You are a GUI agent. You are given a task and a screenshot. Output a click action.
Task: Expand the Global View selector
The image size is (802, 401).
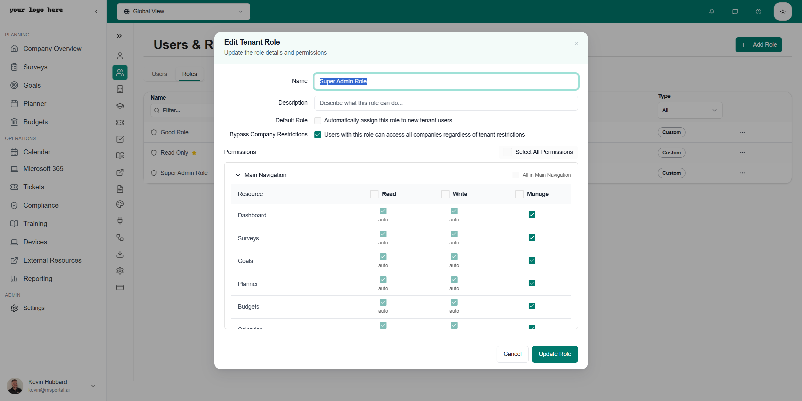point(183,11)
